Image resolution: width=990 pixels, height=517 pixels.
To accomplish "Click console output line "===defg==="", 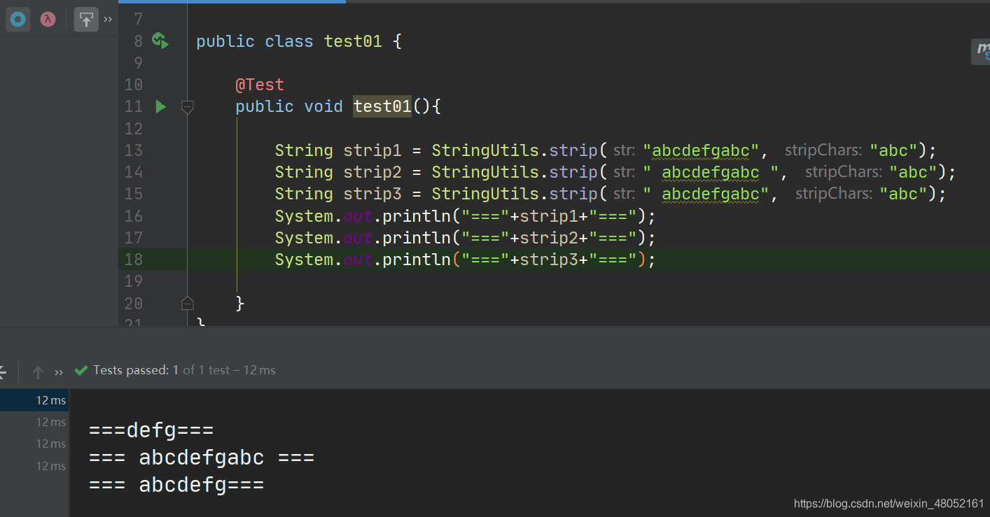I will coord(151,430).
